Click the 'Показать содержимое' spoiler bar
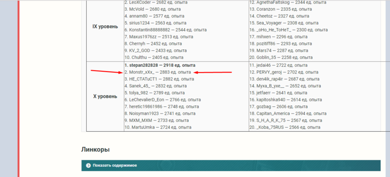390x177 pixels. click(x=231, y=165)
